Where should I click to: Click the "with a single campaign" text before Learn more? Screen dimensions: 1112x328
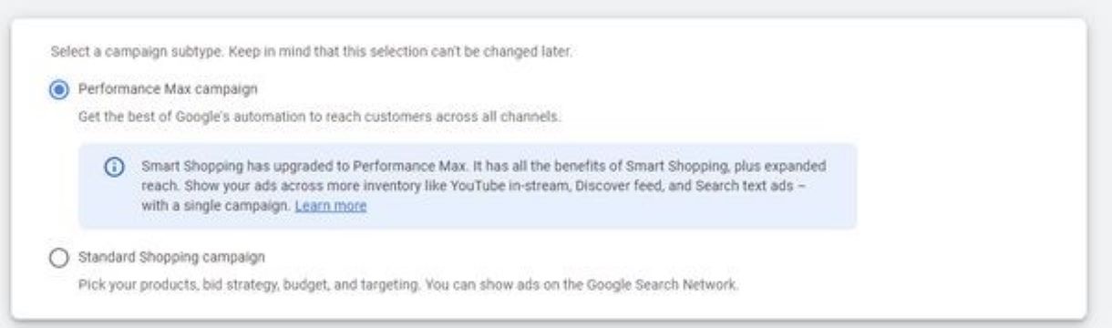point(216,206)
